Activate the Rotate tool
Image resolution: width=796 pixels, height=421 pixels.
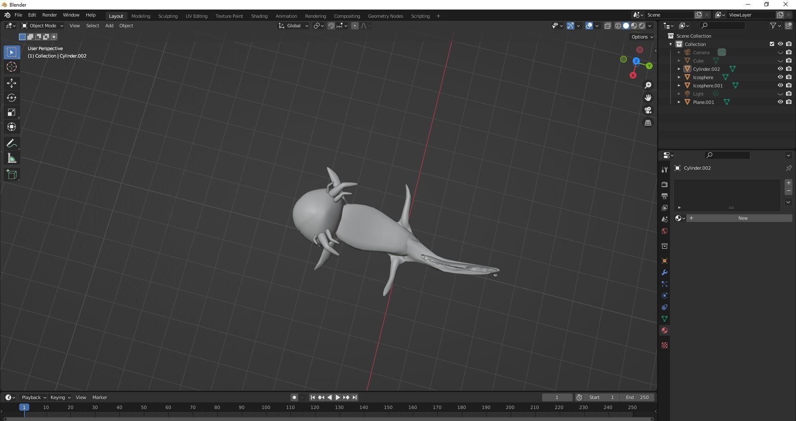pos(12,98)
